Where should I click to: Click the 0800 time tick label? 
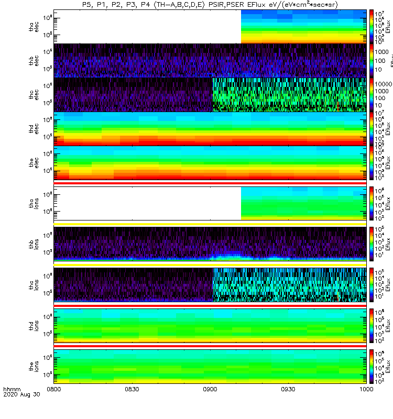(x=54, y=389)
